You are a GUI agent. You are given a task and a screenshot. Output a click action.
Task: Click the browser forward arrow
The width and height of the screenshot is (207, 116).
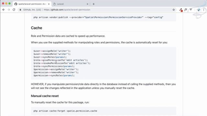click(x=9, y=10)
